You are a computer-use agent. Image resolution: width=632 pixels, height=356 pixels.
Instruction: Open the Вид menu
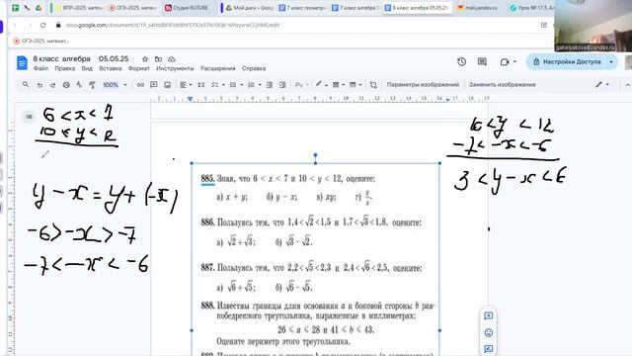[87, 68]
